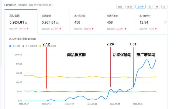Click red up arrow under 支付买家数 card

click(93, 29)
